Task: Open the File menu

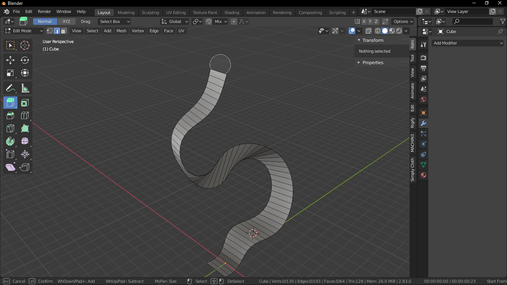Action: point(16,12)
